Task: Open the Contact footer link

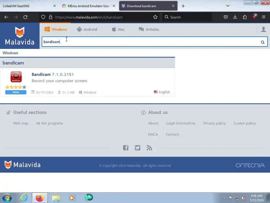Action: point(172,134)
